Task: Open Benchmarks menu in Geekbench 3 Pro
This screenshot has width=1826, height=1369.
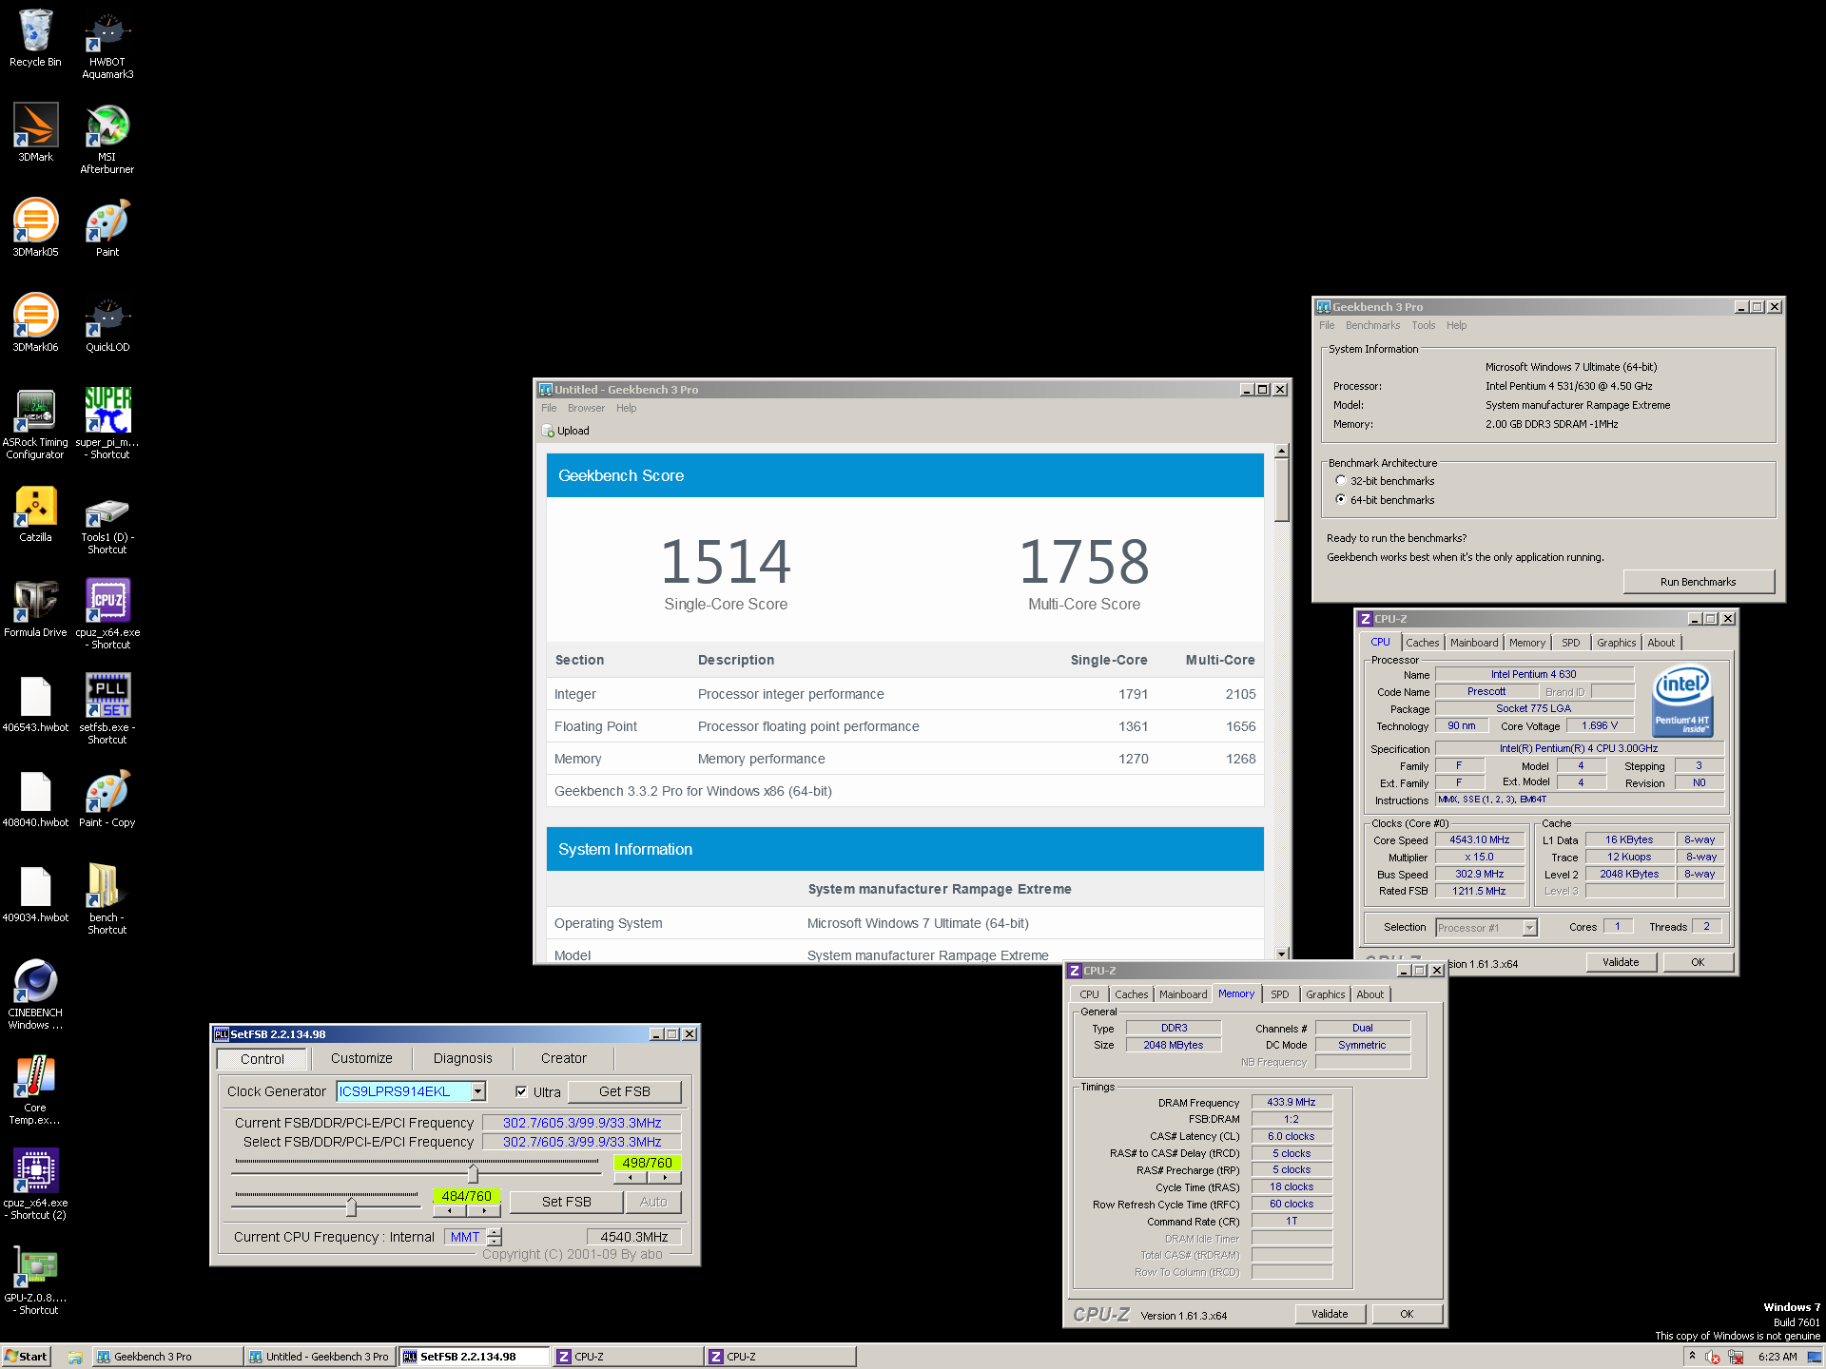Action: coord(1372,325)
